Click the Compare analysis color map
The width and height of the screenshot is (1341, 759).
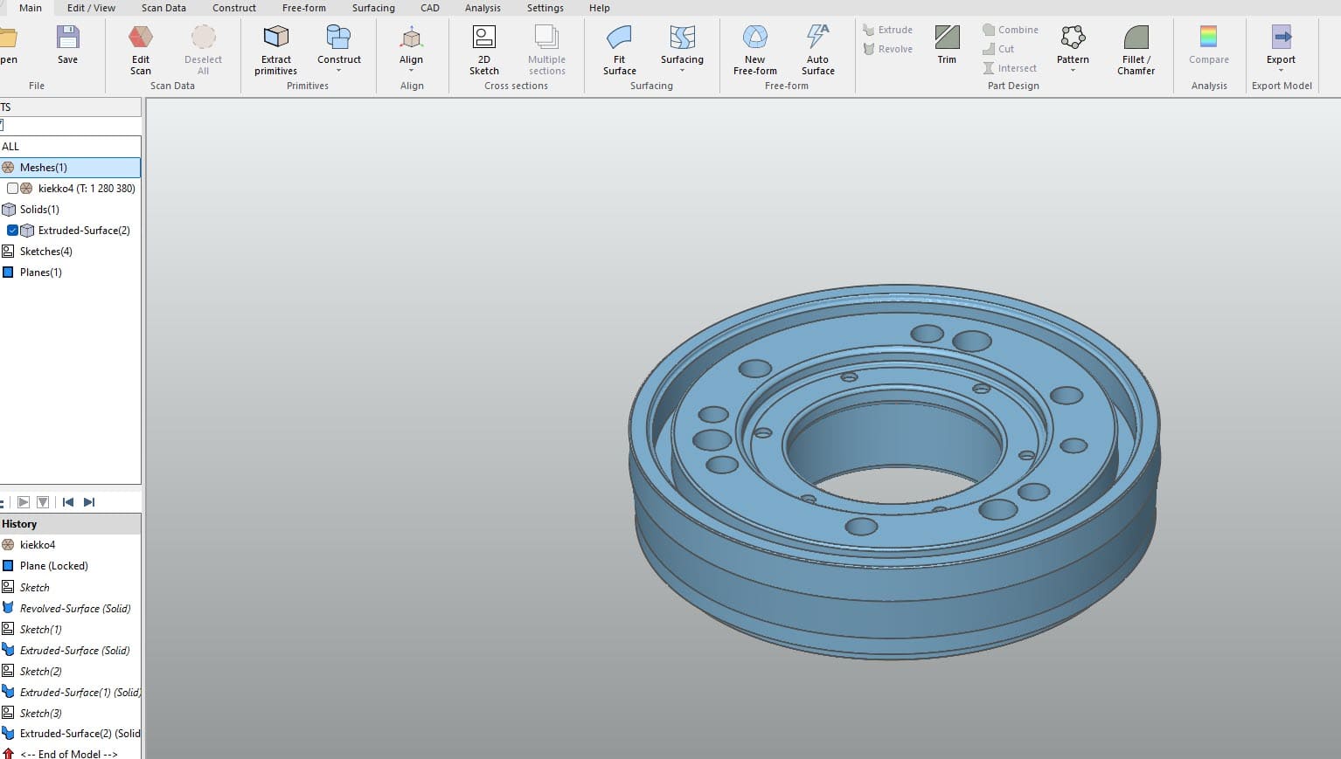[1208, 38]
